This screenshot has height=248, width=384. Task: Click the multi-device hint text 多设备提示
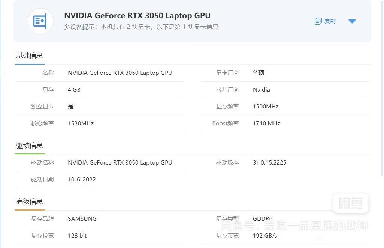tap(141, 27)
